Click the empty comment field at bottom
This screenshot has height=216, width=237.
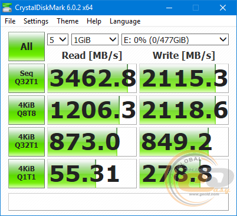pyautogui.click(x=119, y=202)
